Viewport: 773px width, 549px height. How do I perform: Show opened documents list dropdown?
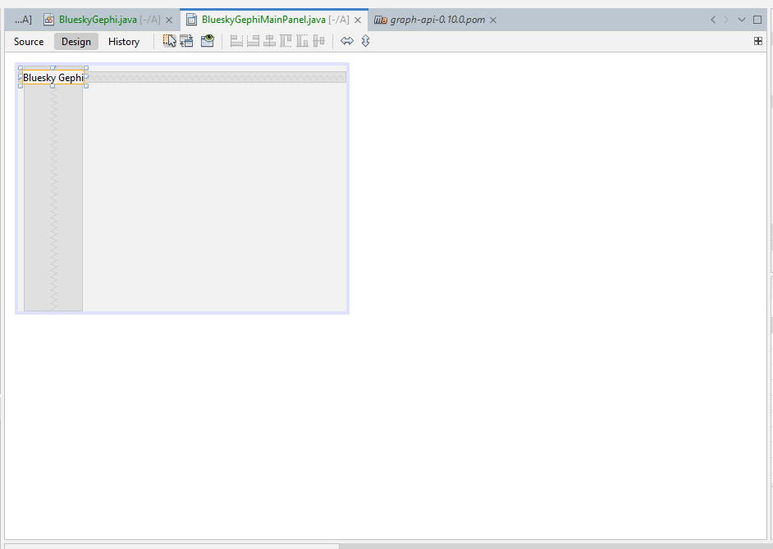[x=742, y=20]
